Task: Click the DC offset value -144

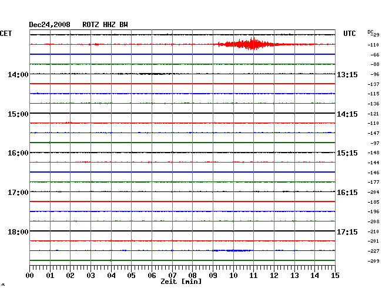Action: [373, 163]
